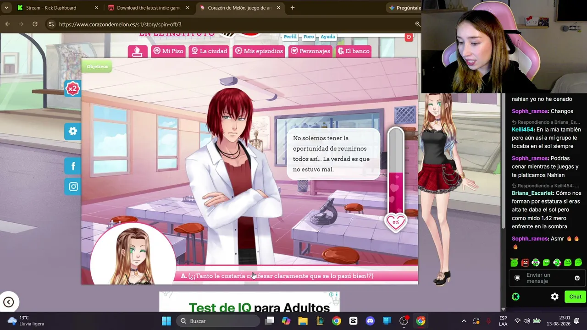View site information icon in address bar
This screenshot has width=587, height=330.
(51, 24)
